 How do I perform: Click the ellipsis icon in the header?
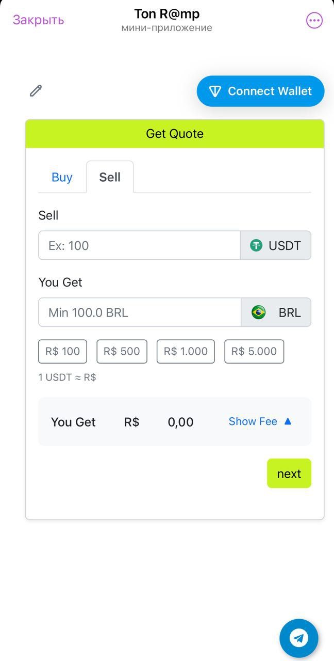(314, 20)
